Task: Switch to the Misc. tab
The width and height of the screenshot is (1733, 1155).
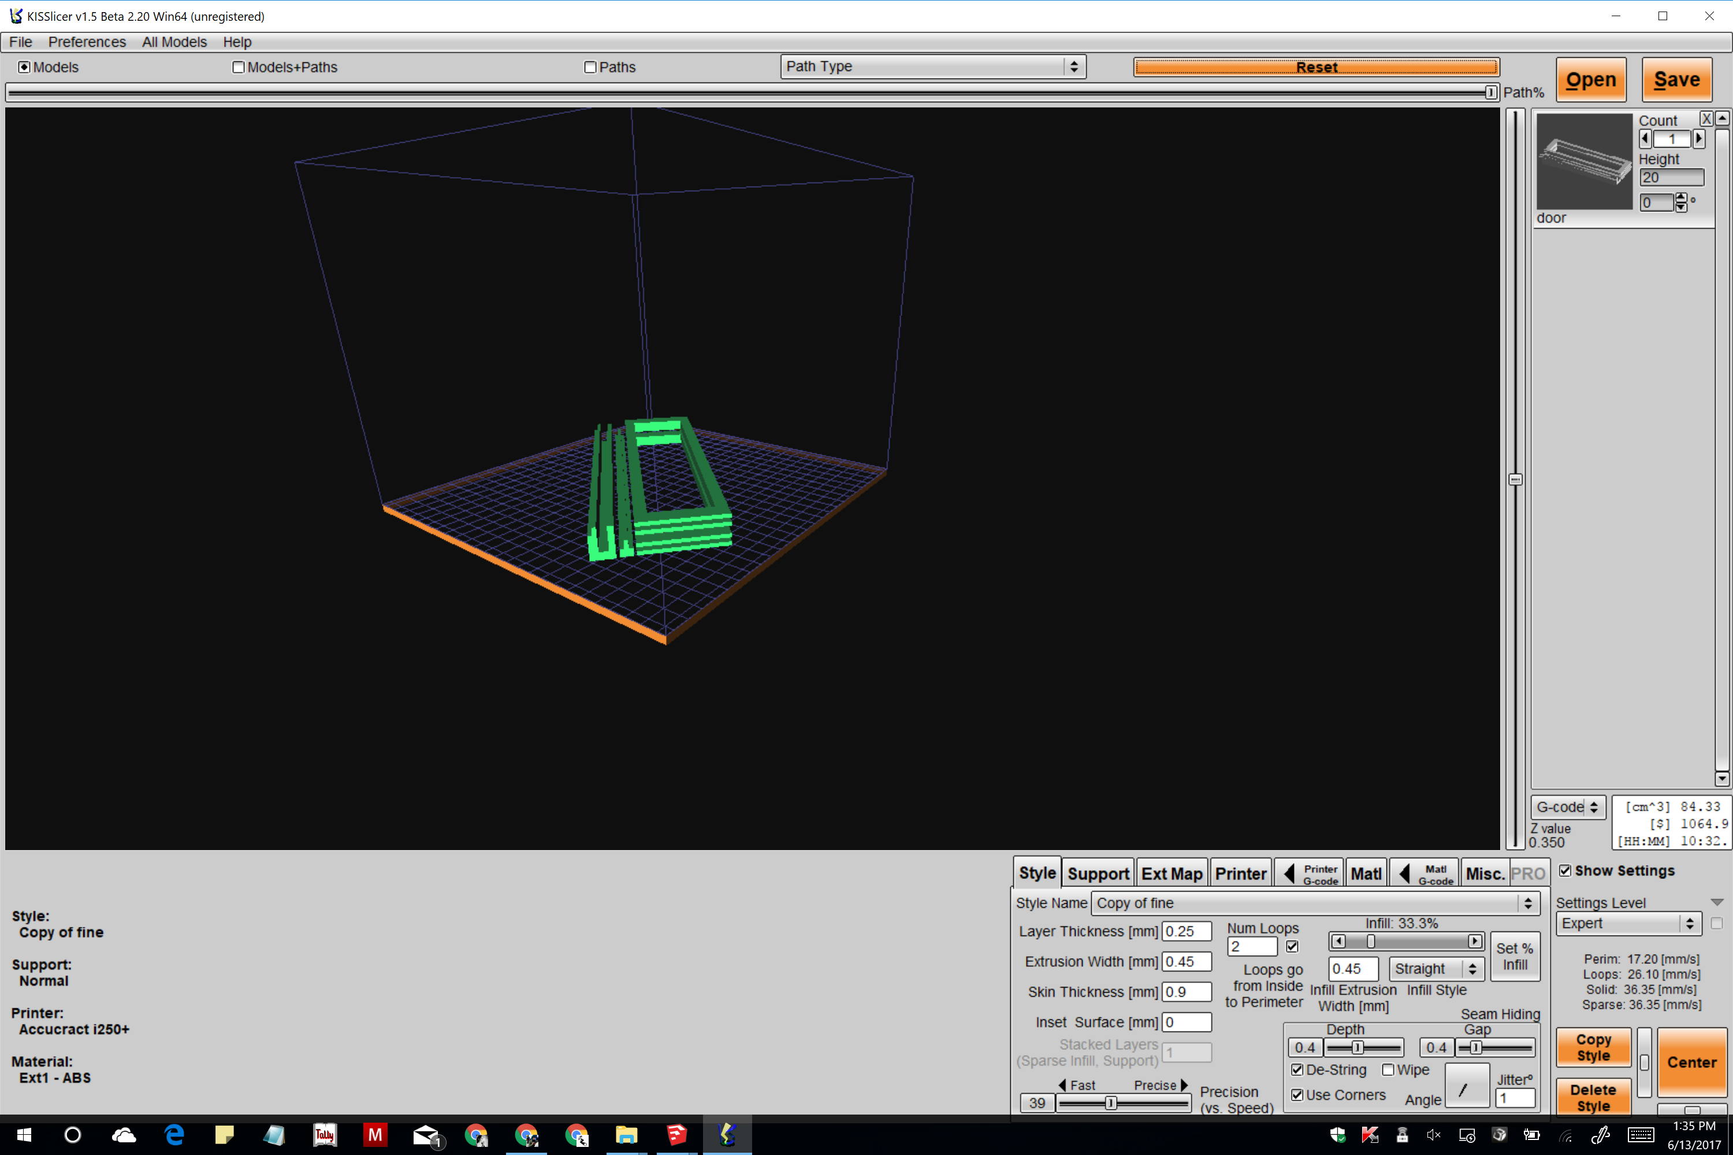Action: 1485,873
